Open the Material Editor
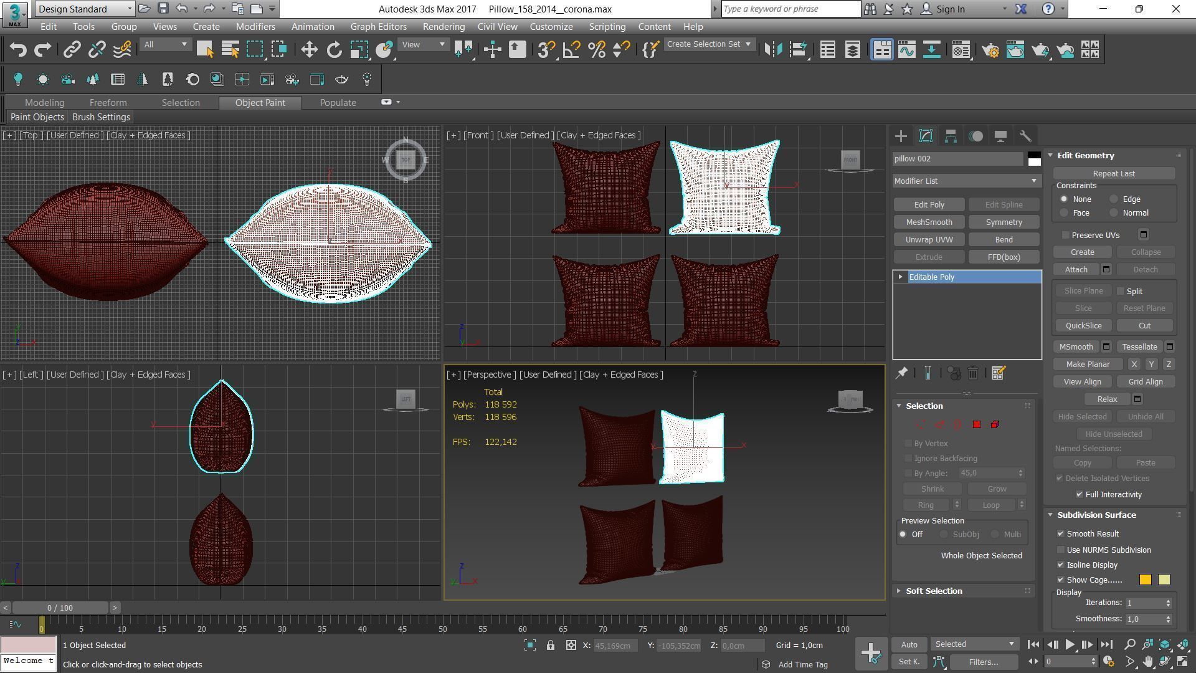This screenshot has width=1196, height=673. 961,50
